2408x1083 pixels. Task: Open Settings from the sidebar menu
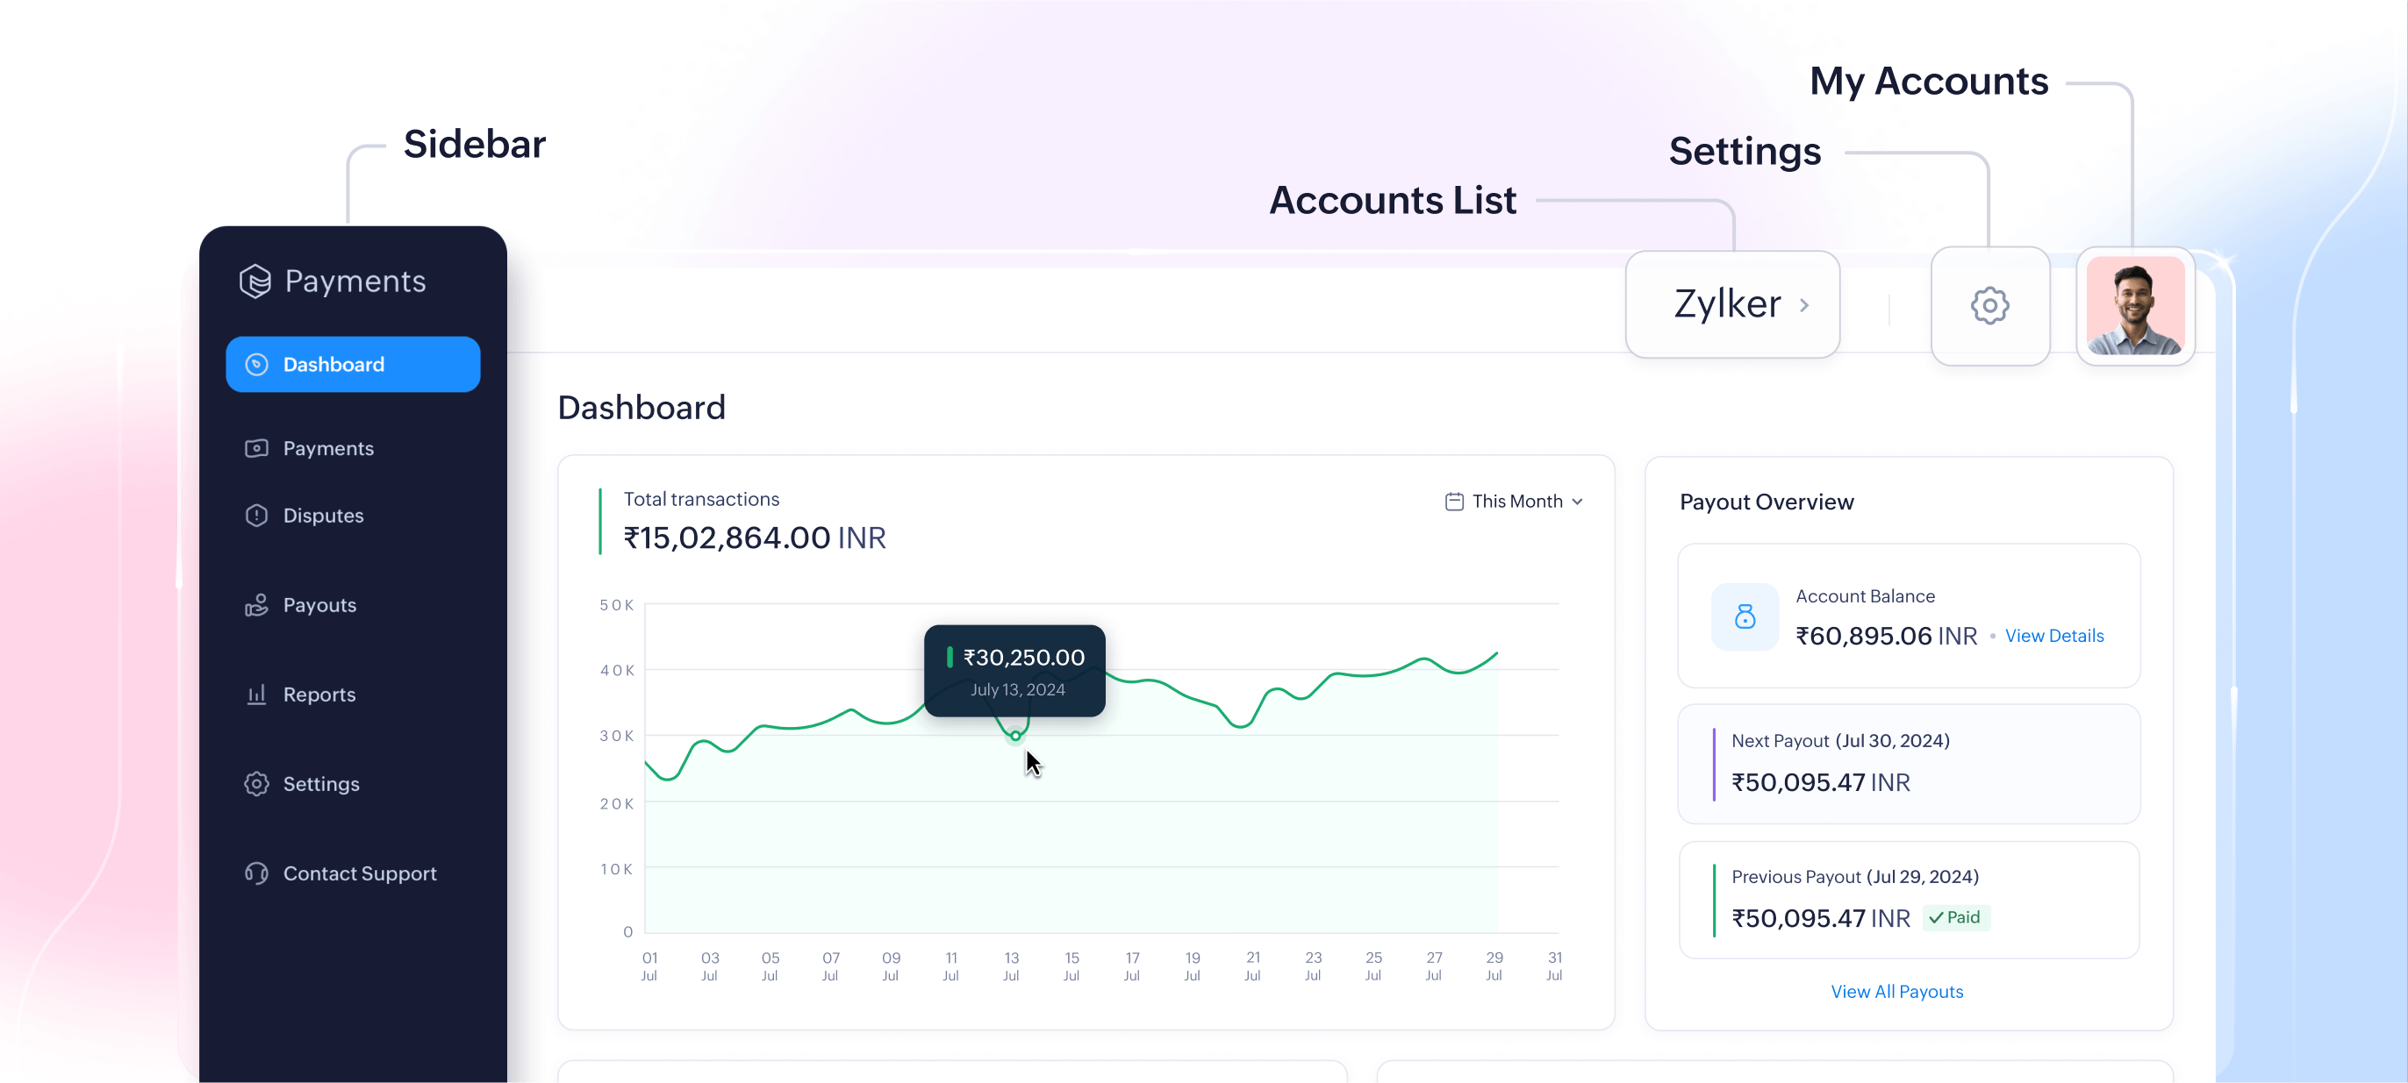(x=320, y=784)
